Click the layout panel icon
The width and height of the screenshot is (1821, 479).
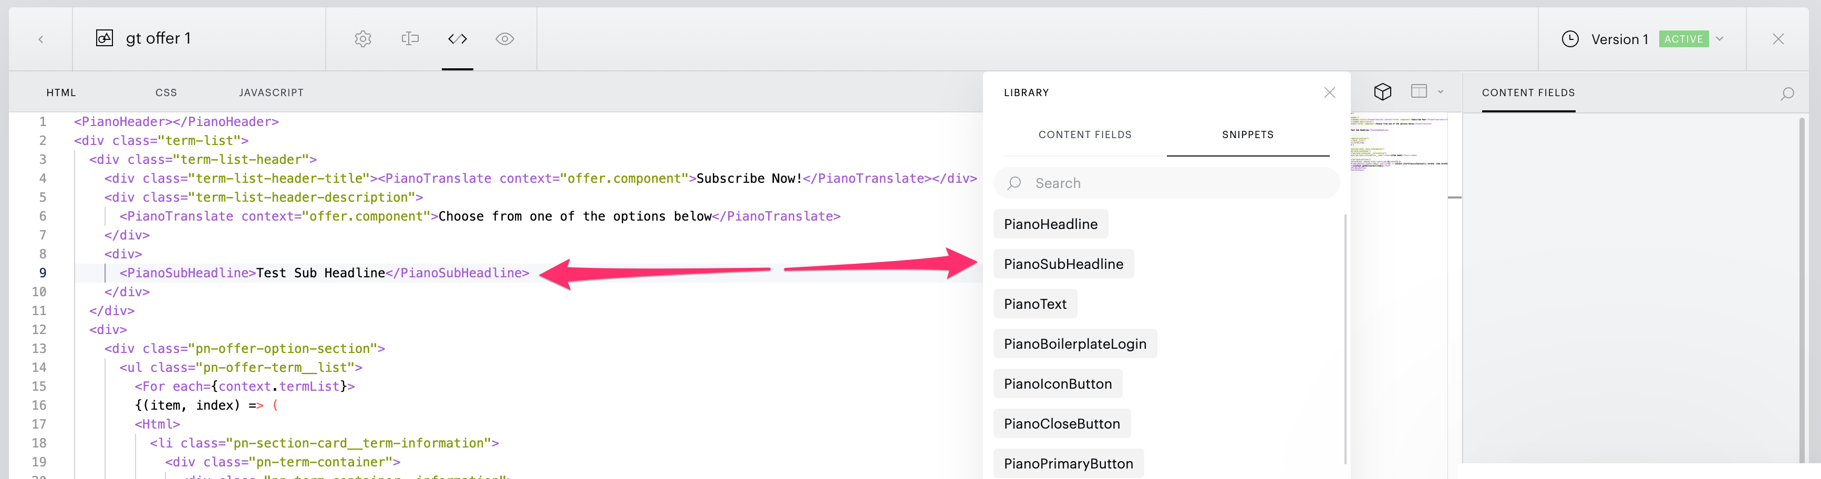click(1418, 91)
